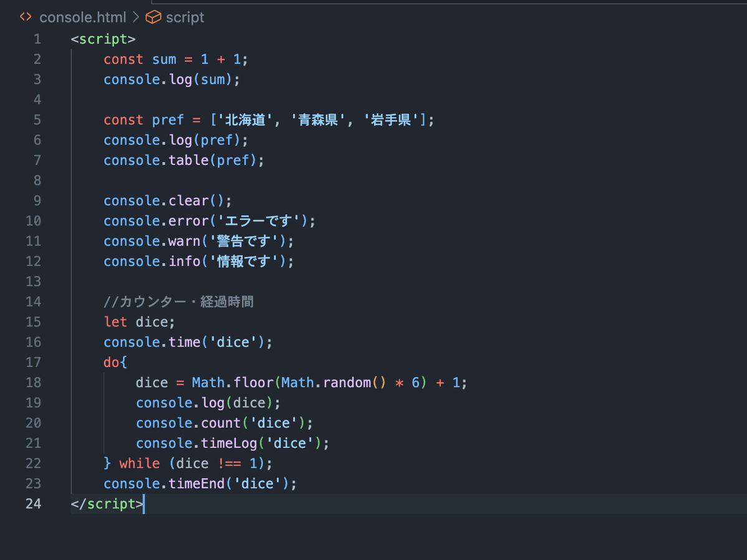Click the chevron separator after console.html
This screenshot has height=560, width=747.
pos(136,17)
